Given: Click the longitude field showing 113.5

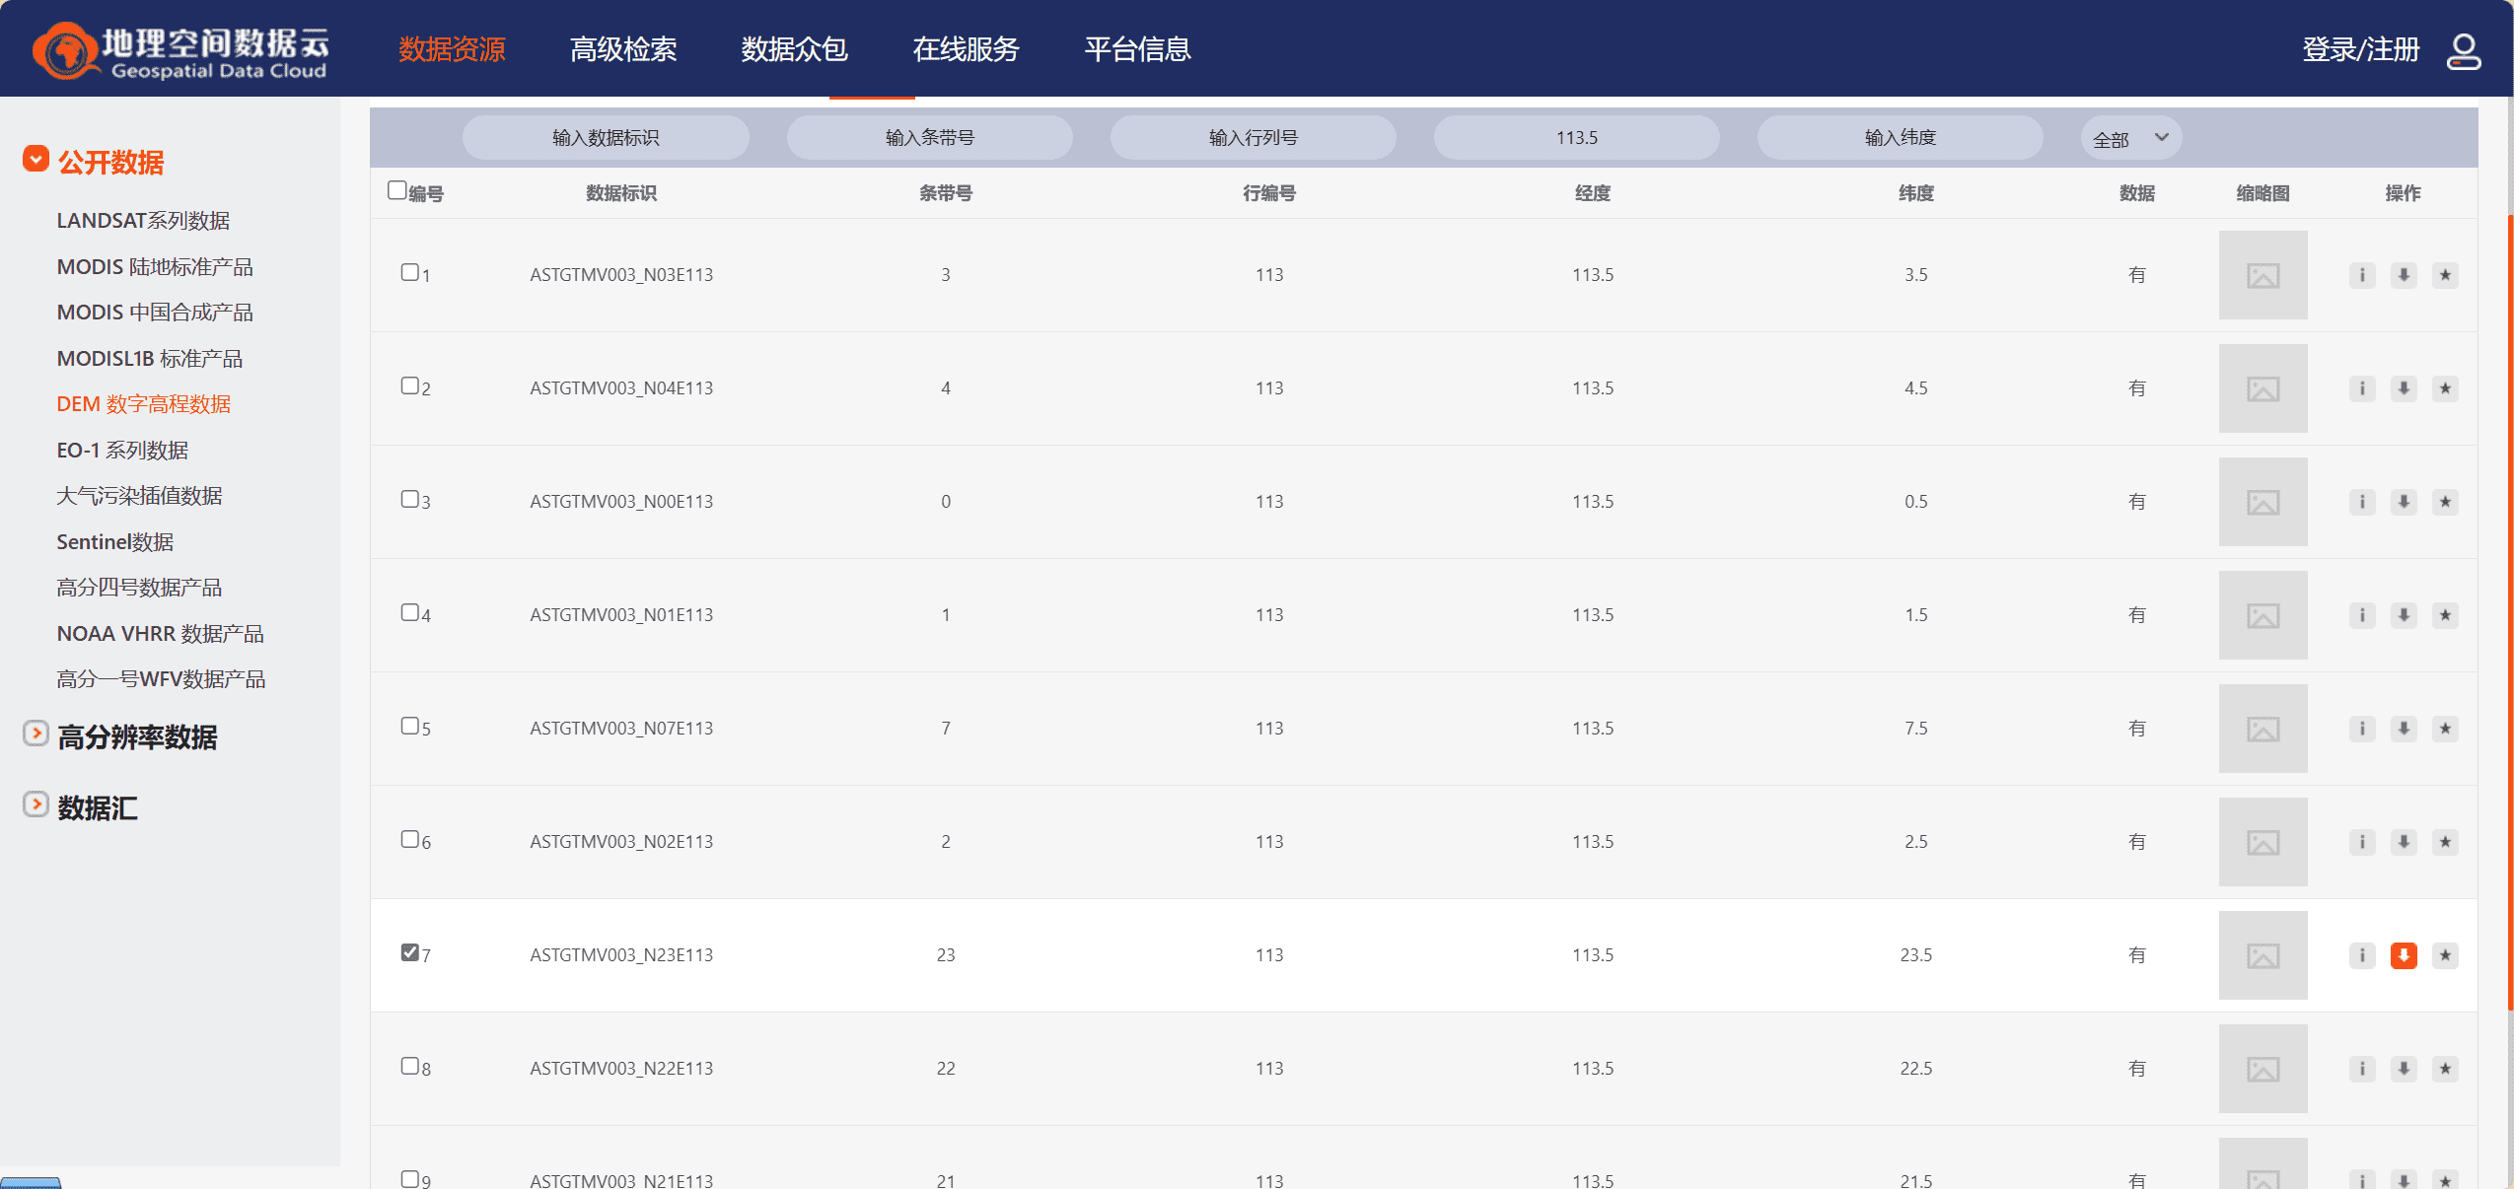Looking at the screenshot, I should coord(1576,138).
